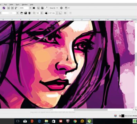Click the Publish to PDF icon
This screenshot has height=124, width=137.
tap(16, 8)
